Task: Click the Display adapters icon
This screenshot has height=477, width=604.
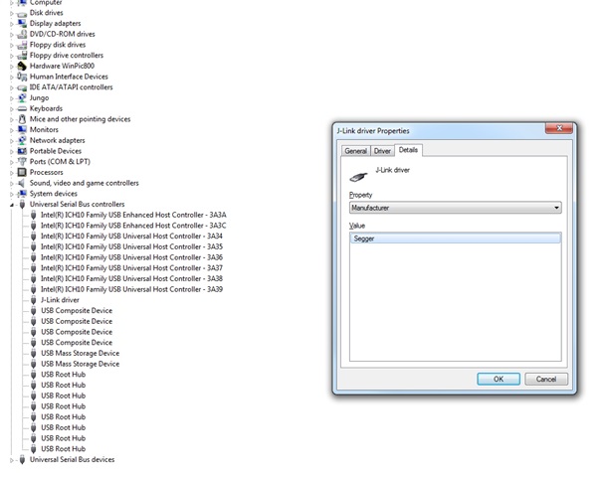Action: click(x=22, y=24)
